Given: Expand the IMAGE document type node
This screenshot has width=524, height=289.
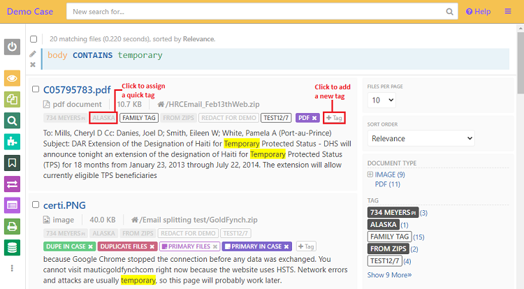Looking at the screenshot, I should point(370,175).
